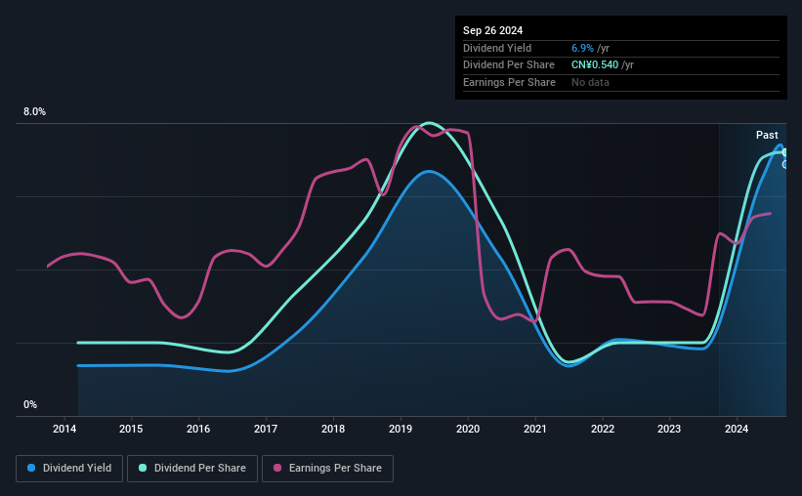This screenshot has width=802, height=496.
Task: Click the teal Dividend Per Share endpoint marker
Action: tap(784, 153)
